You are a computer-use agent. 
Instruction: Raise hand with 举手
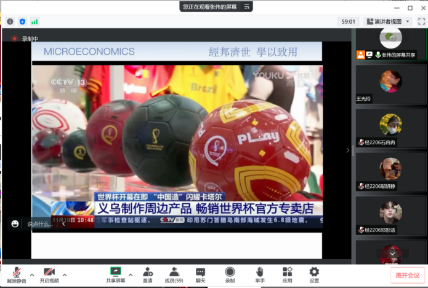click(260, 275)
